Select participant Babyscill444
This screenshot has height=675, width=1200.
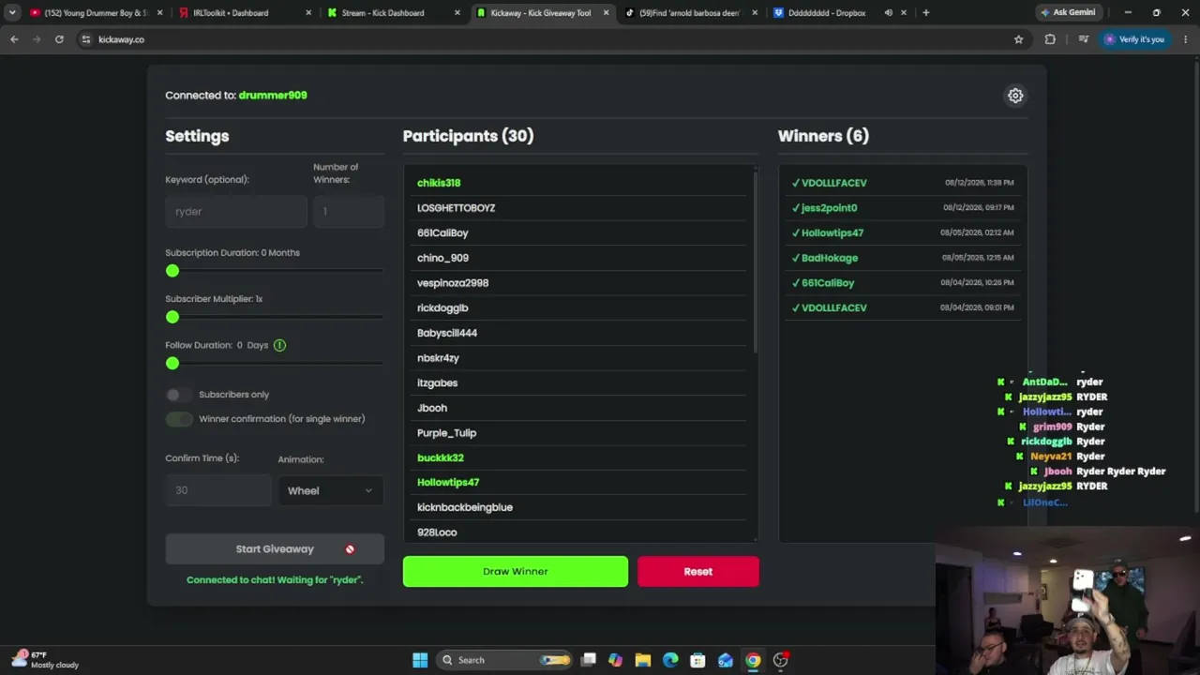point(447,333)
